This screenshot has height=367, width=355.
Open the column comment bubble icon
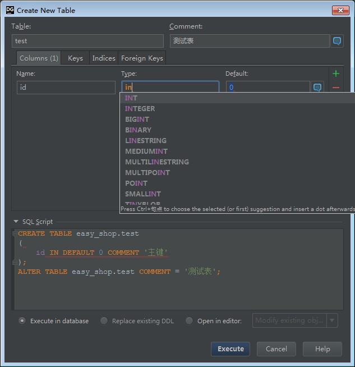[317, 88]
